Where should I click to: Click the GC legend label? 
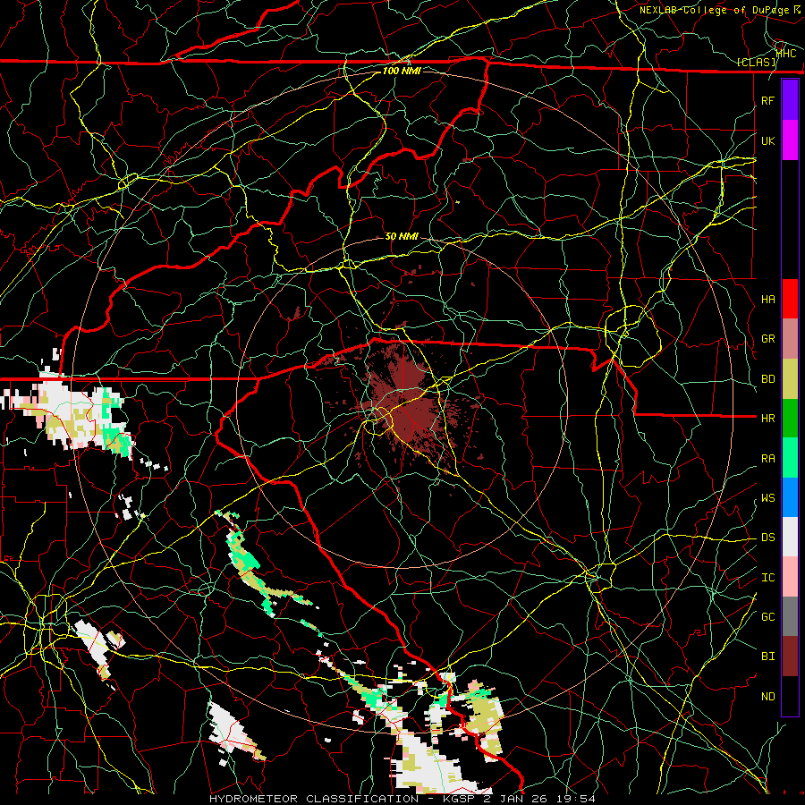(768, 617)
